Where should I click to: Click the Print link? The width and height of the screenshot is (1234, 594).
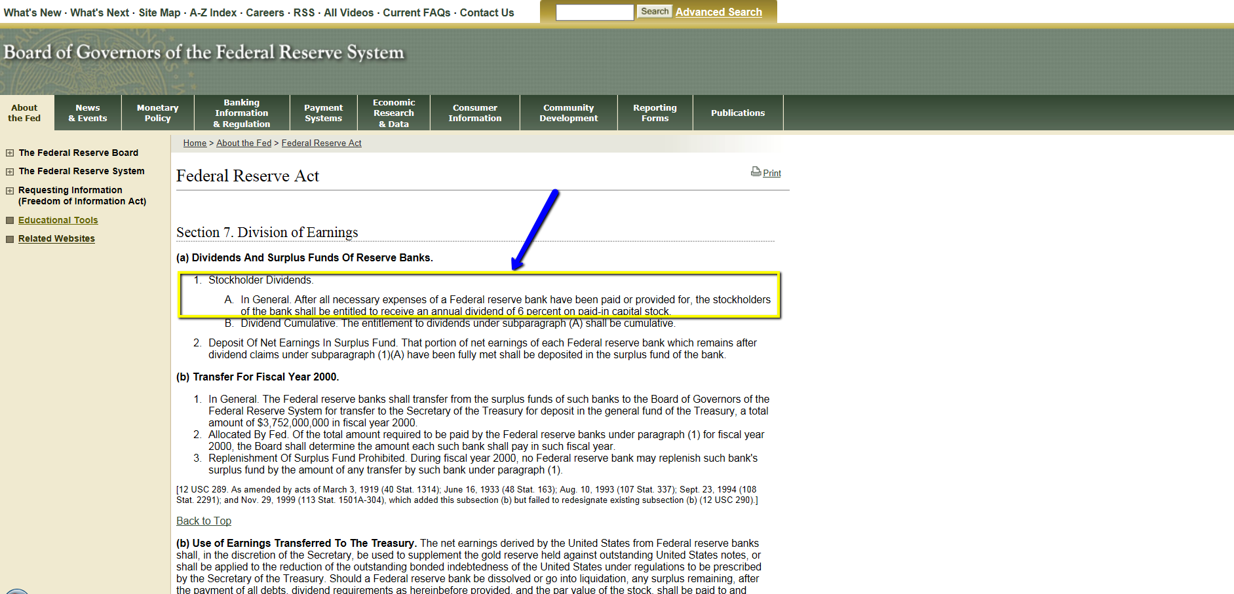(x=772, y=173)
